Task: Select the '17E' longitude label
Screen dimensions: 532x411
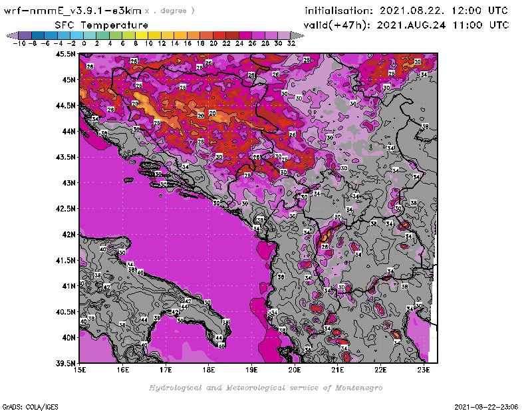Action: tap(166, 370)
